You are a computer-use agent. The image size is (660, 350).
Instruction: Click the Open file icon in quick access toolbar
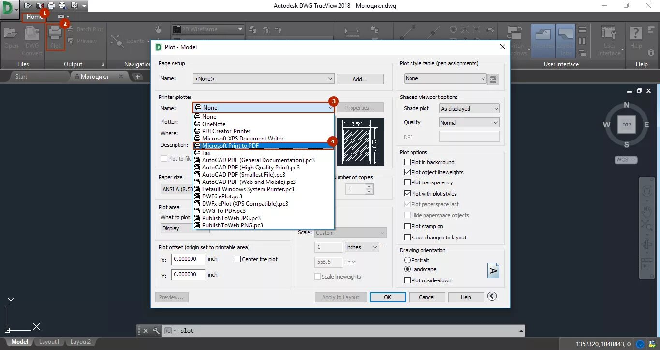pyautogui.click(x=27, y=6)
